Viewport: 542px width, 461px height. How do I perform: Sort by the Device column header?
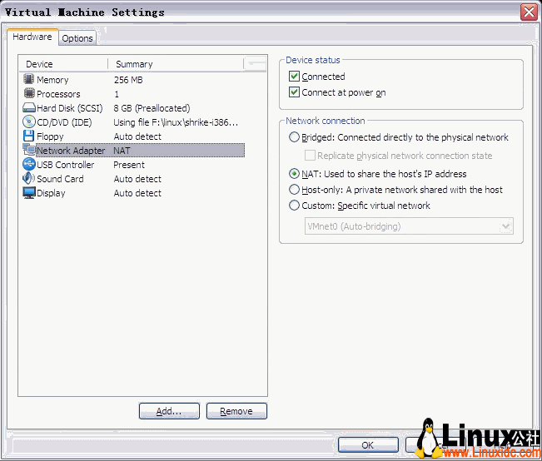[x=63, y=64]
